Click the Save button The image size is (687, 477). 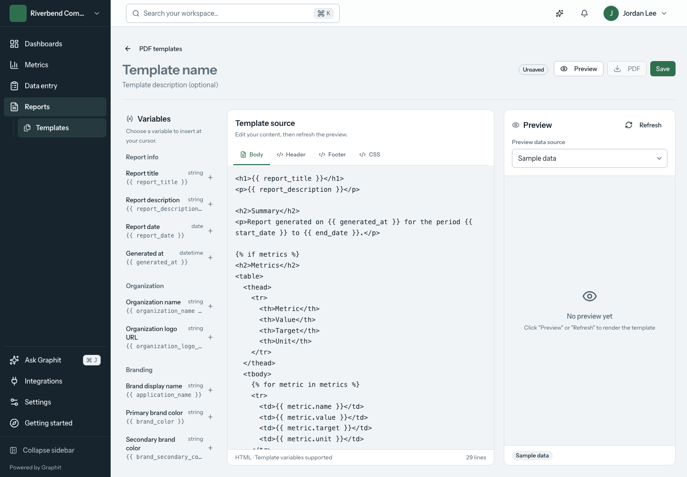pyautogui.click(x=663, y=69)
